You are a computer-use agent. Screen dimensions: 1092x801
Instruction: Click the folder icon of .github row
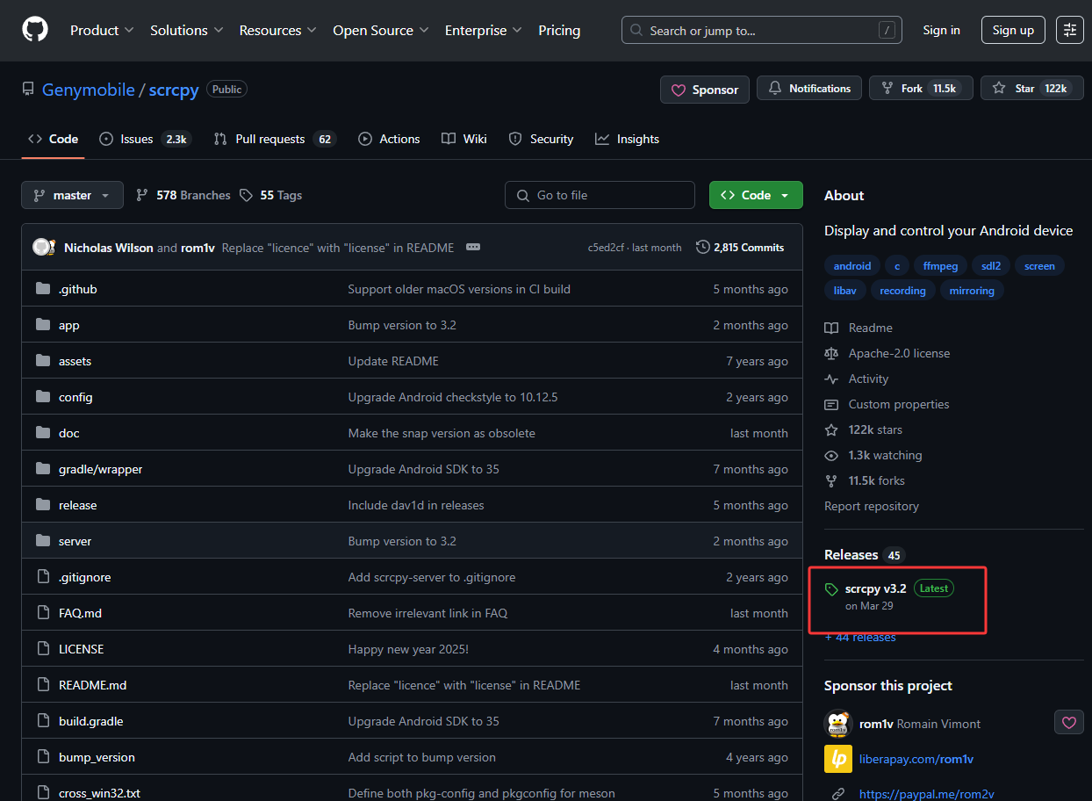tap(43, 289)
